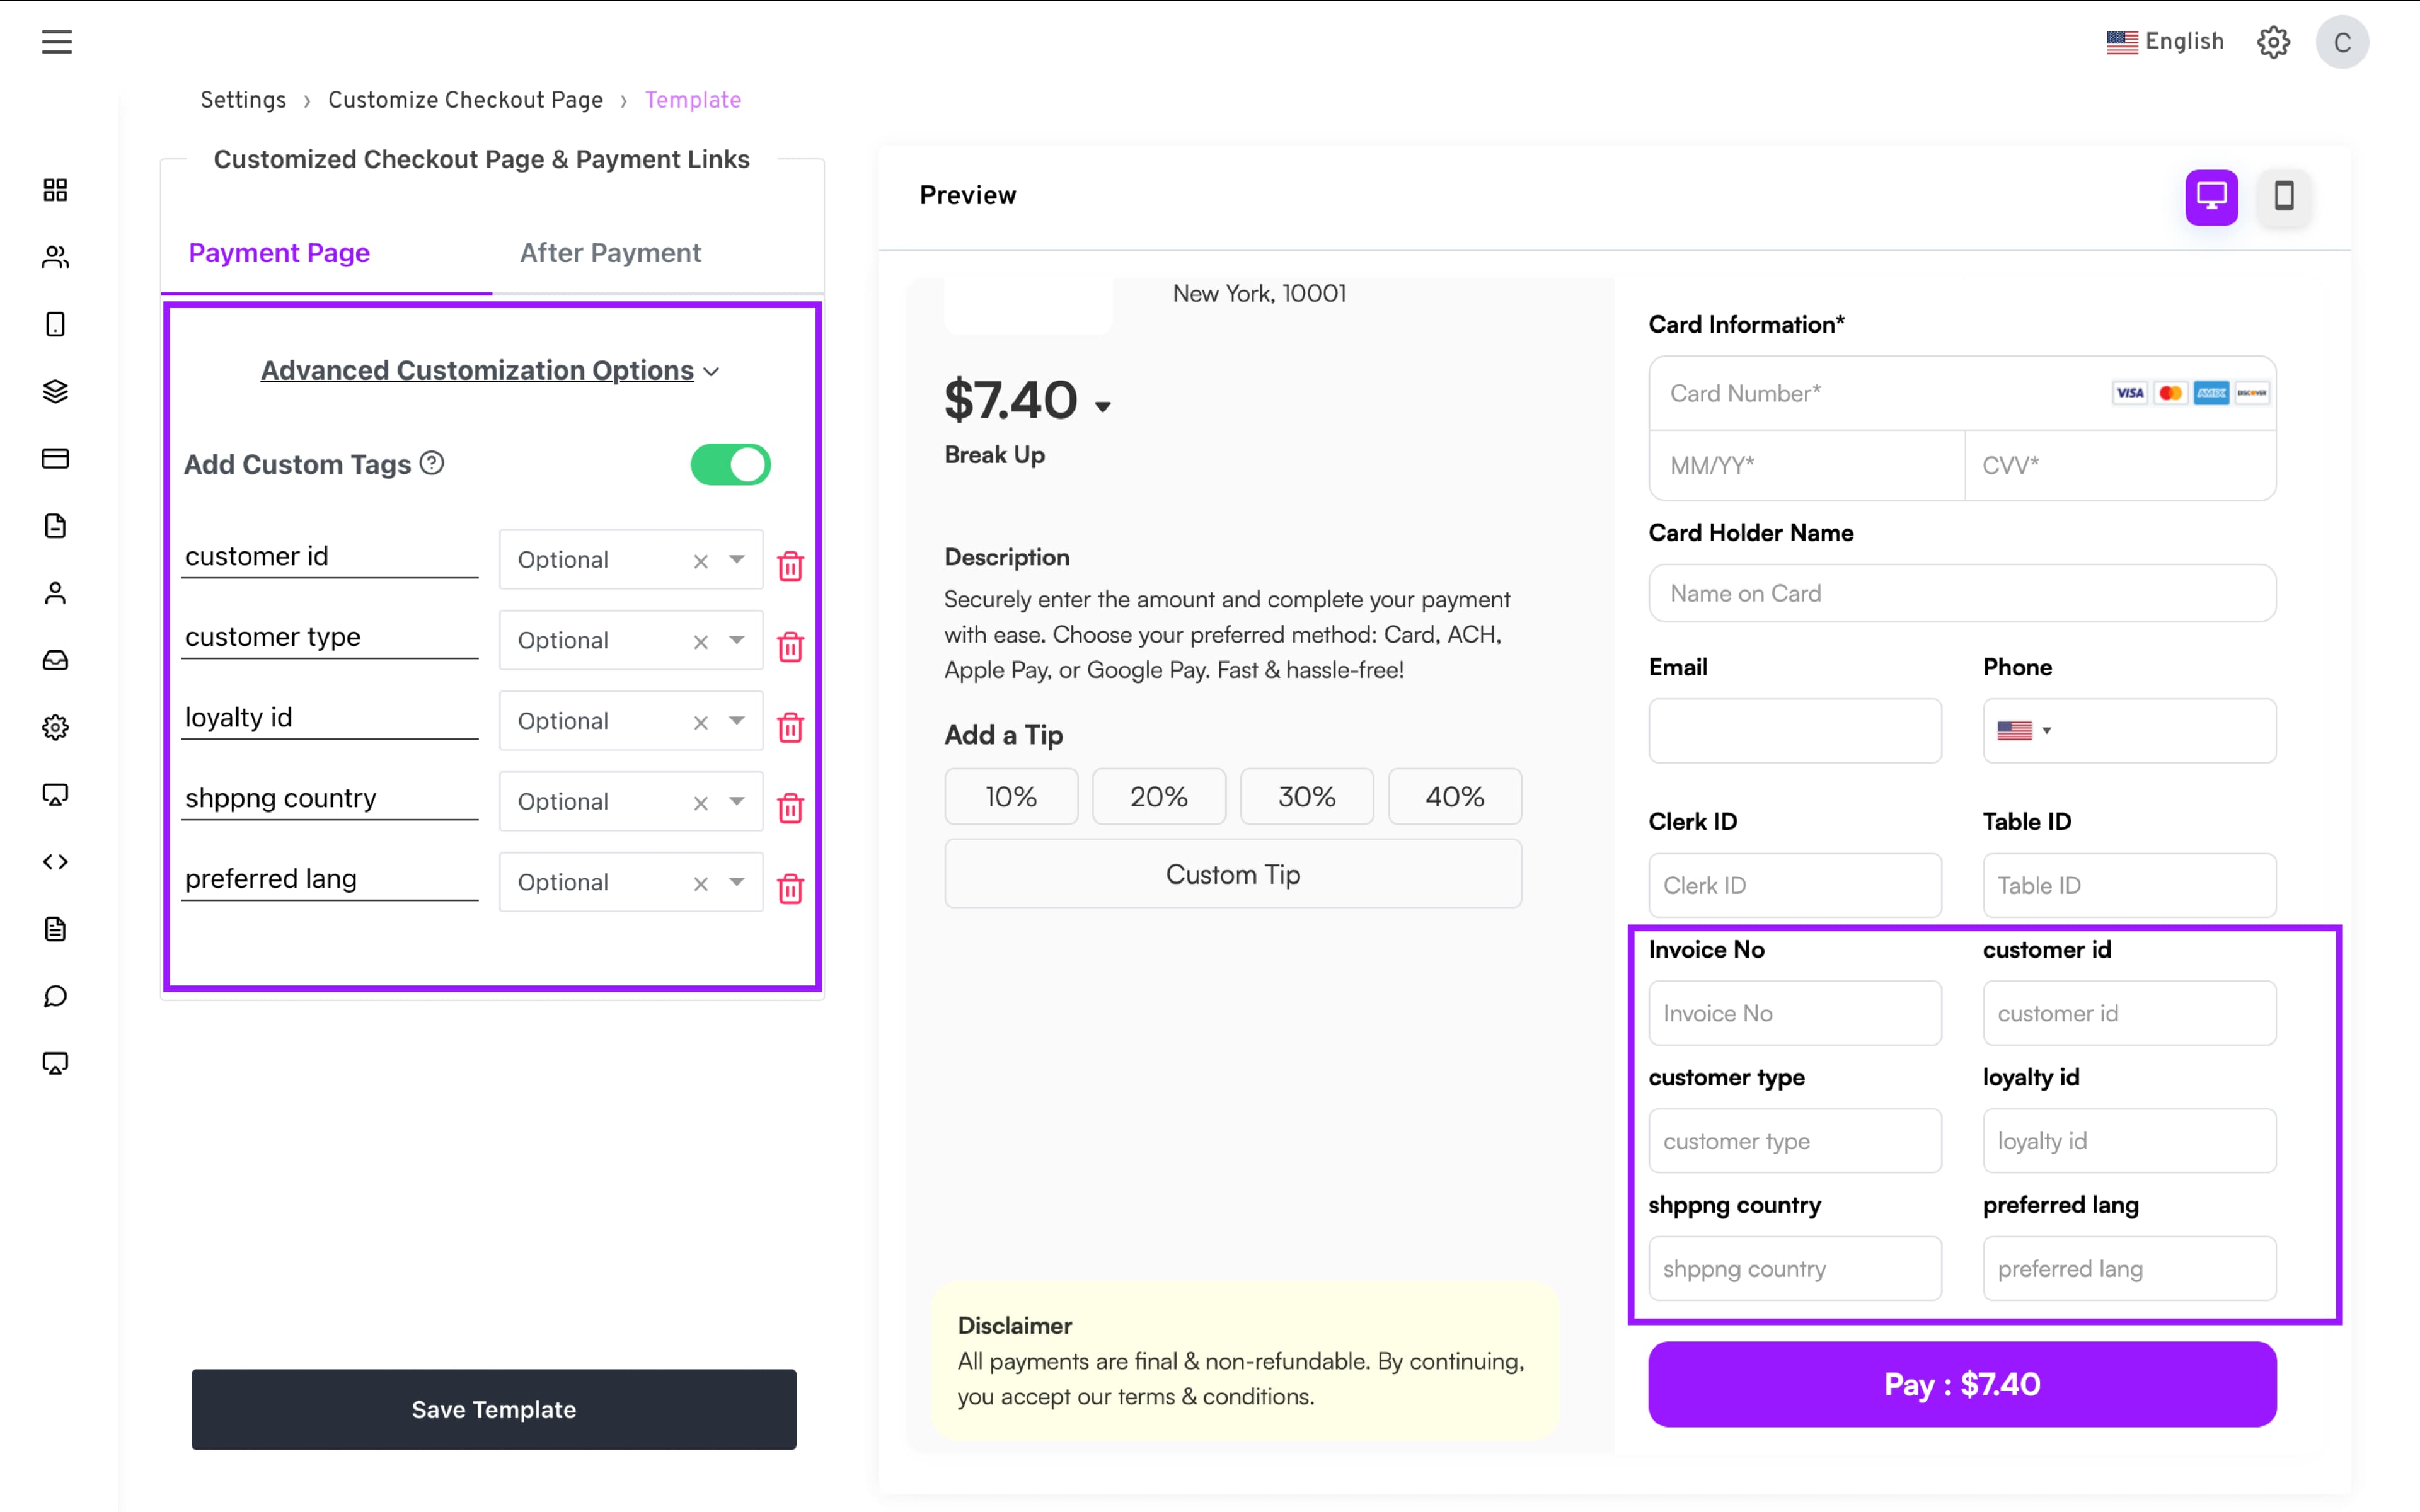Clear the customer type Optional selection
Image resolution: width=2420 pixels, height=1512 pixels.
click(701, 642)
